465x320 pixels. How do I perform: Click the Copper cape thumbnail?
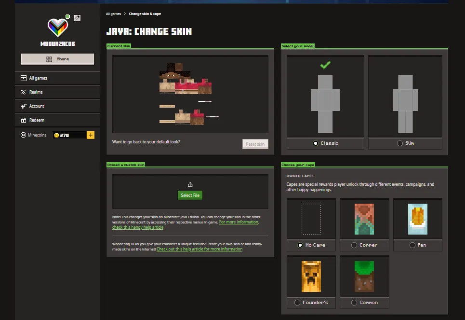[x=364, y=219]
